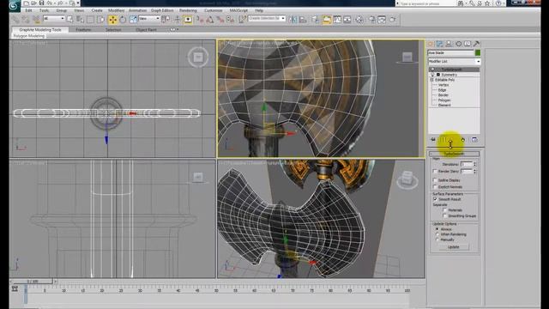This screenshot has height=309, width=549.
Task: Switch to the Create command panel
Action: (431, 44)
